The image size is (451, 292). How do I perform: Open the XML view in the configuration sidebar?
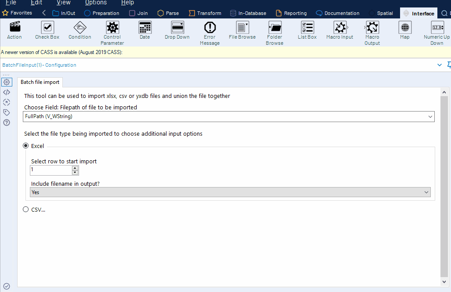point(6,92)
